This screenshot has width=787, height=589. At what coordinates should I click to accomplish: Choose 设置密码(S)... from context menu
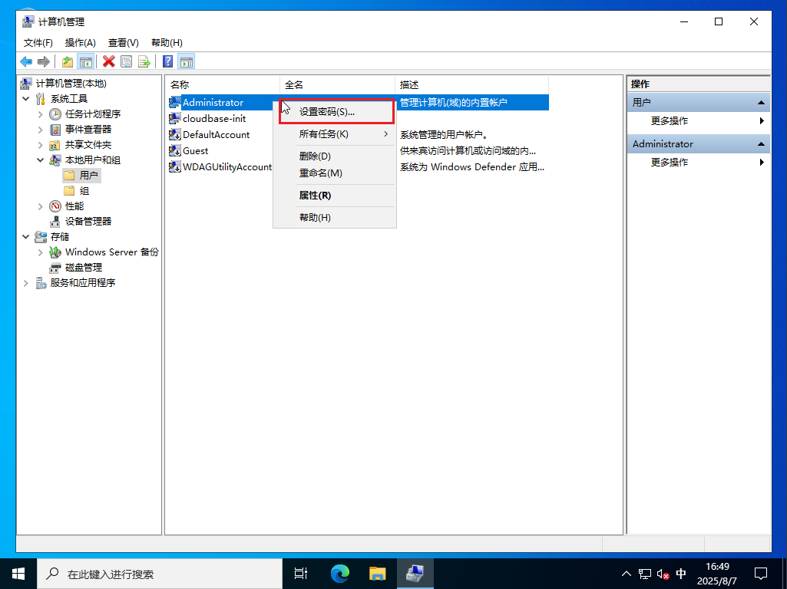tap(336, 112)
